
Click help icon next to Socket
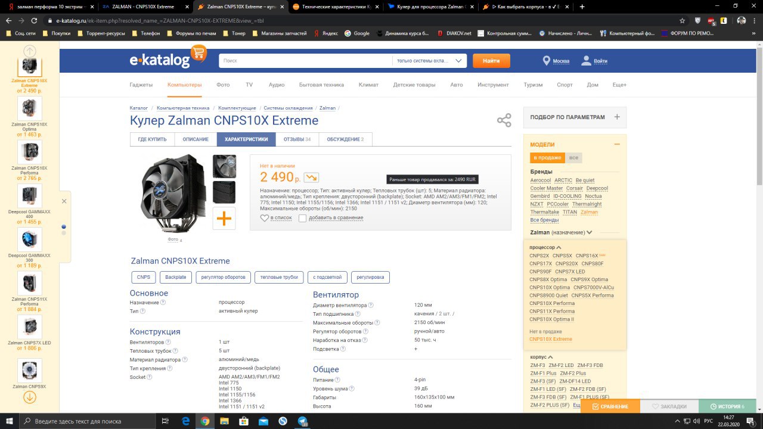click(150, 377)
